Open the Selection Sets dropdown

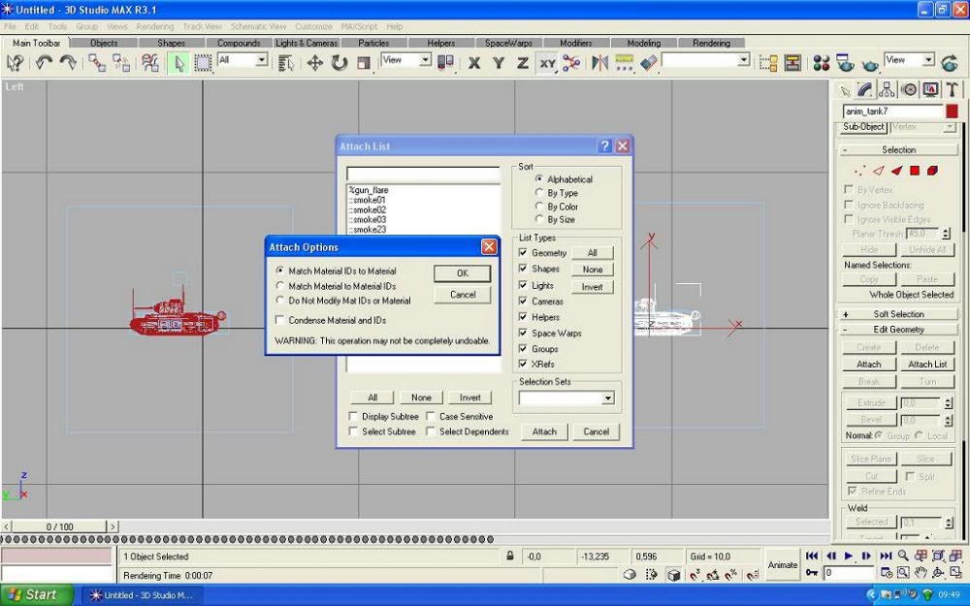tap(607, 398)
